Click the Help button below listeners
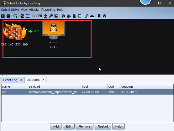 [x=119, y=126]
